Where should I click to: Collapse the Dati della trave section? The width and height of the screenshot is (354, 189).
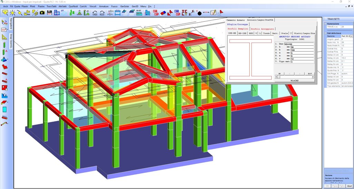coord(325,33)
